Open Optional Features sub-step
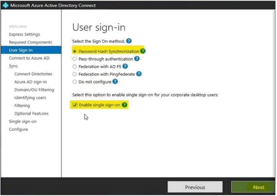This screenshot has height=196, width=277. tap(31, 114)
